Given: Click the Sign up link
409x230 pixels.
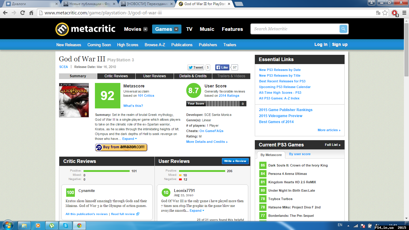Looking at the screenshot, I should pos(340,44).
